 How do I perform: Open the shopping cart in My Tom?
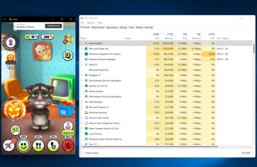pyautogui.click(x=8, y=145)
